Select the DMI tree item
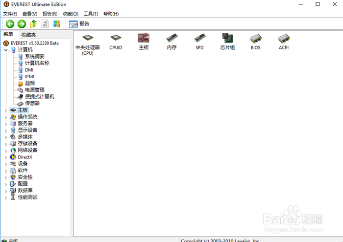 (x=25, y=70)
